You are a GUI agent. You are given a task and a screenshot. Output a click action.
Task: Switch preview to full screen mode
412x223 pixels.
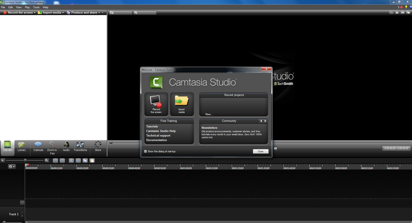pyautogui.click(x=403, y=12)
